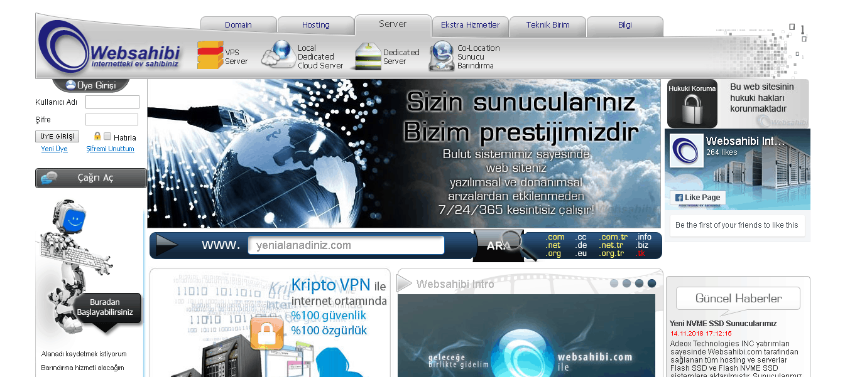Select the .org domain extension
The height and width of the screenshot is (377, 845).
click(x=553, y=253)
